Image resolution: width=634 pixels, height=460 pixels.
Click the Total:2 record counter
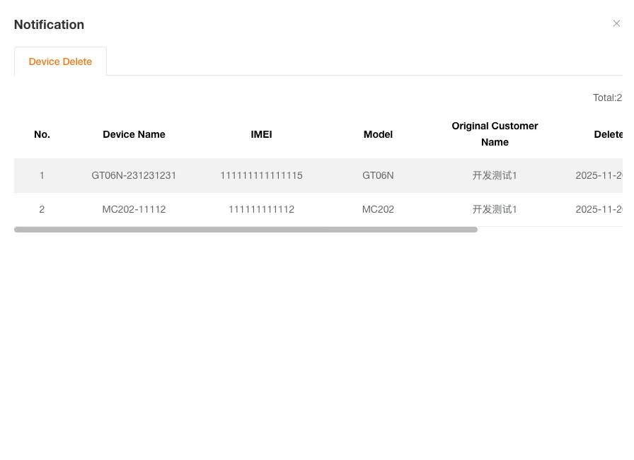click(607, 98)
